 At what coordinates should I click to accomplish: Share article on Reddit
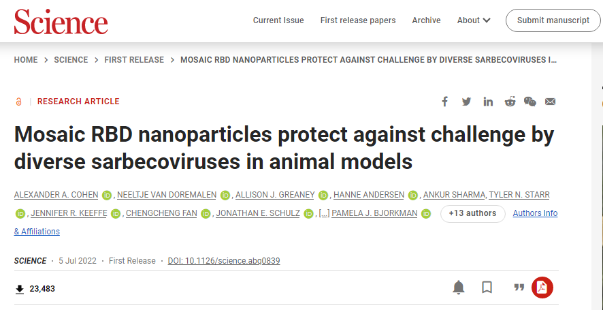coord(510,102)
